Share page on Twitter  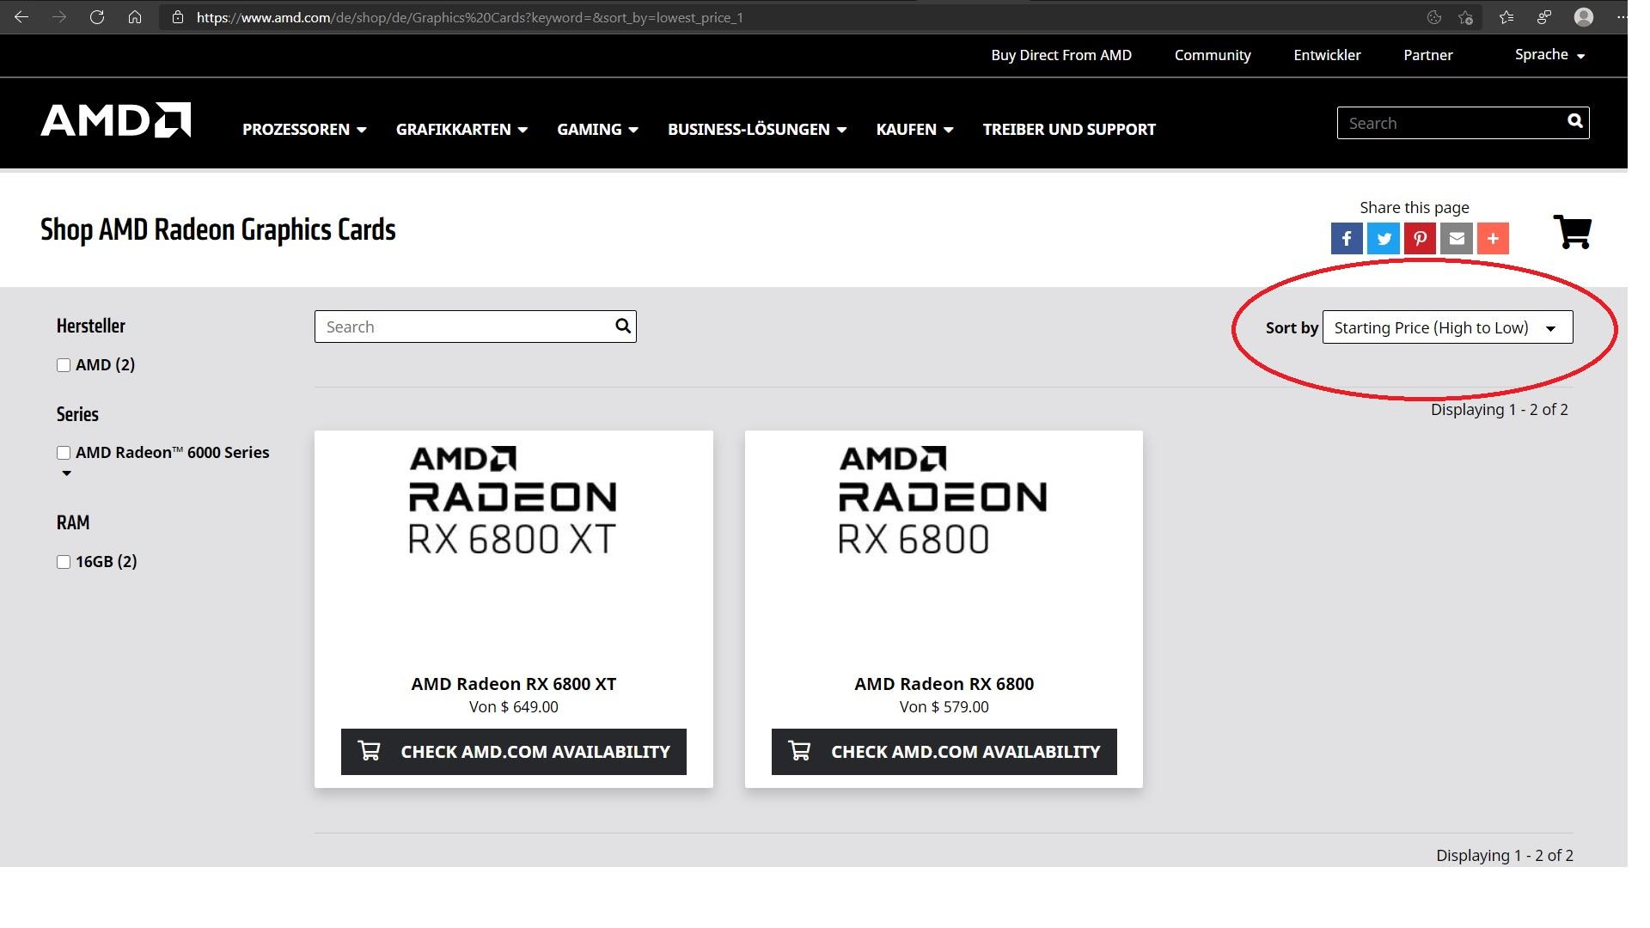point(1384,238)
